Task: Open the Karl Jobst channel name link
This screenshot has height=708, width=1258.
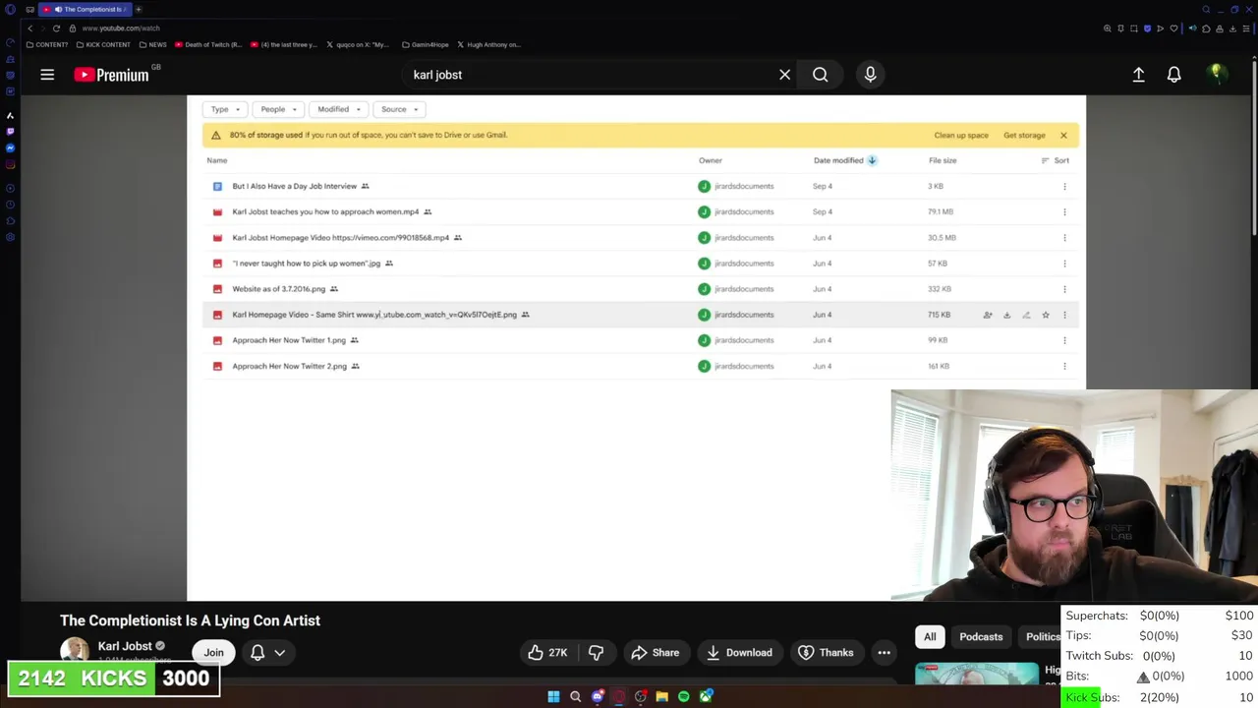Action: pos(125,646)
